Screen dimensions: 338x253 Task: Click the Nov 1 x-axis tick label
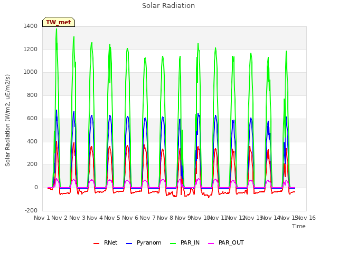tap(42, 218)
